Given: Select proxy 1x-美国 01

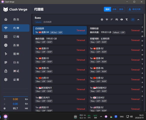Looking at the screenshot, I should click(x=60, y=108).
